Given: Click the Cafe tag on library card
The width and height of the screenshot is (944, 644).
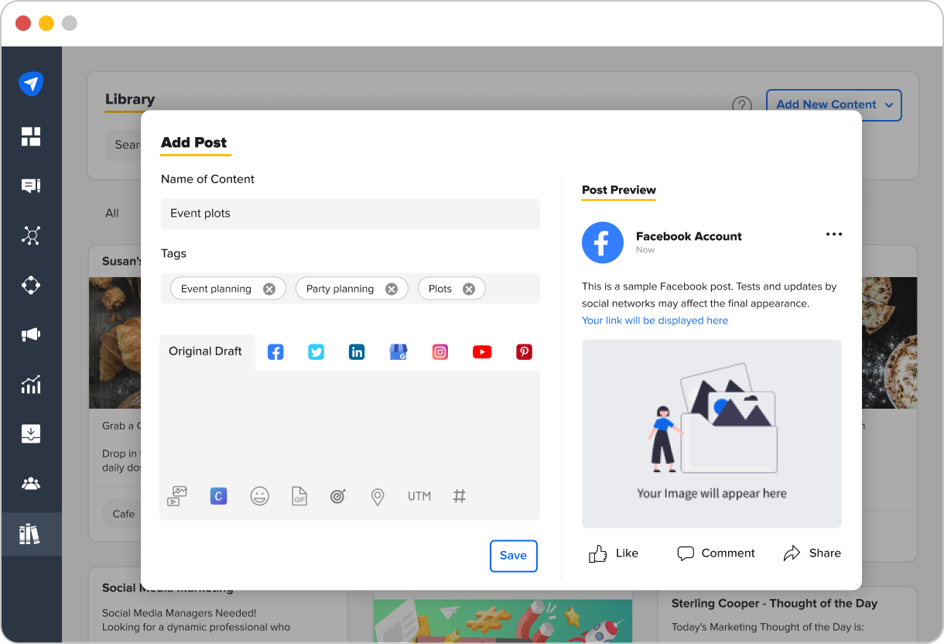Looking at the screenshot, I should (123, 514).
